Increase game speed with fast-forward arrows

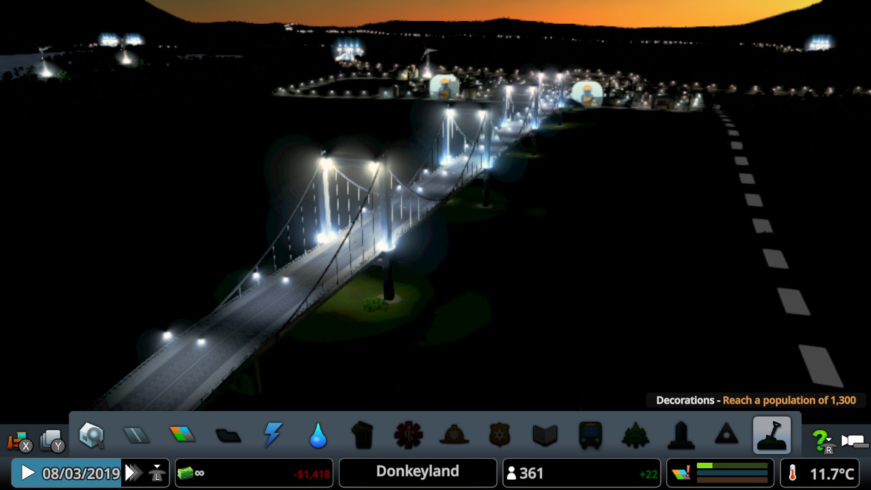click(x=134, y=473)
